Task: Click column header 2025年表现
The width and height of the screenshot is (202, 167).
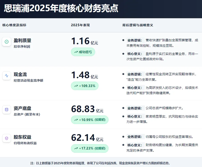Action: click(80, 25)
